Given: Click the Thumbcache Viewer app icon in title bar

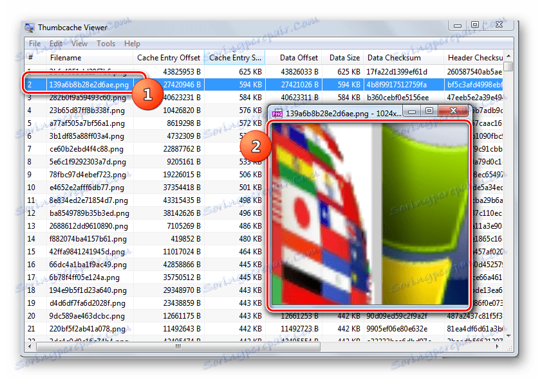Looking at the screenshot, I should (30, 28).
